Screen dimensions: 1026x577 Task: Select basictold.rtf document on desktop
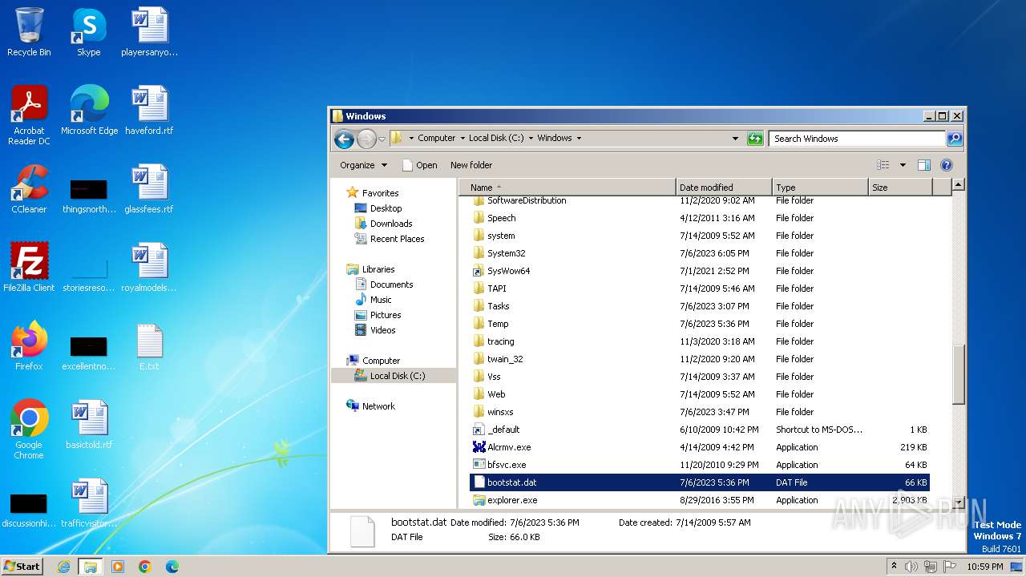click(89, 425)
